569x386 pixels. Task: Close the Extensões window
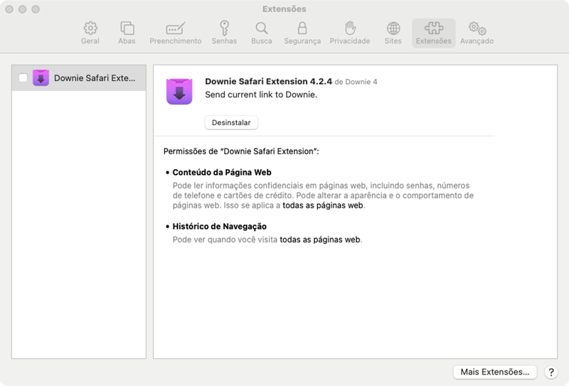pyautogui.click(x=9, y=9)
